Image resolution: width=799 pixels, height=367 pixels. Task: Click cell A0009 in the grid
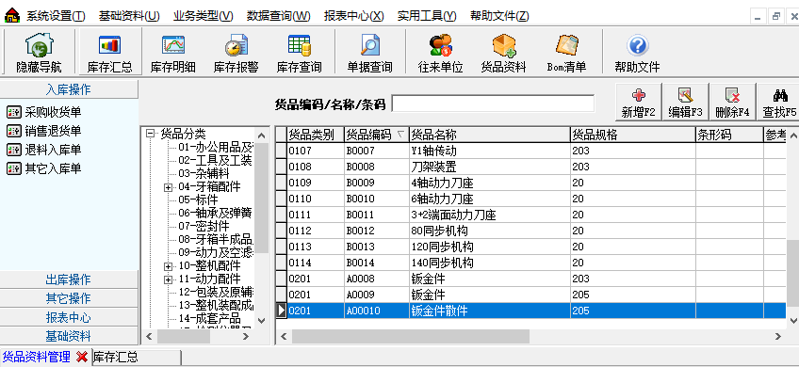pos(377,295)
